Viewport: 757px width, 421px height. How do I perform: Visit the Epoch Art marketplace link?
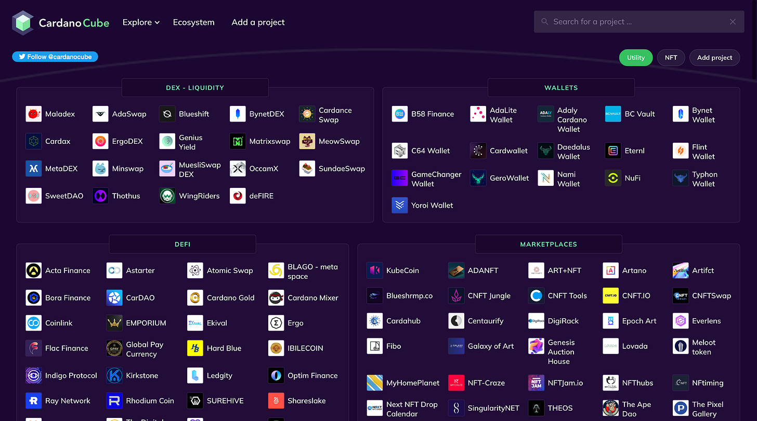[x=639, y=321]
